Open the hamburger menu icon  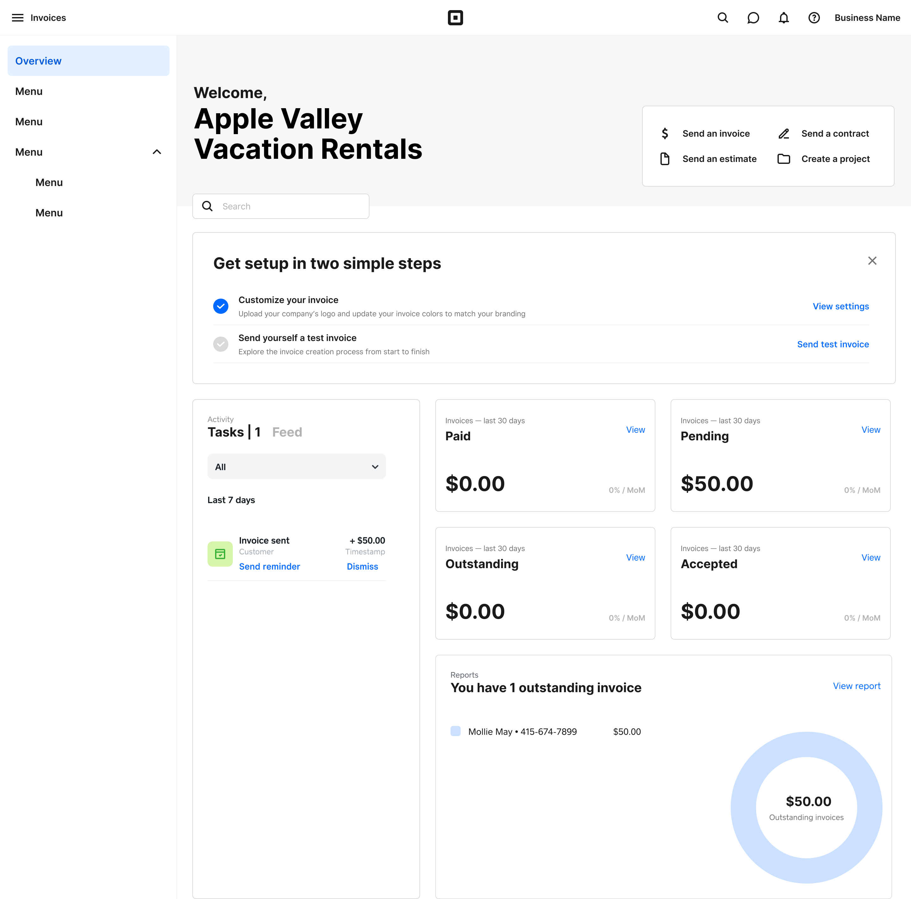[17, 18]
